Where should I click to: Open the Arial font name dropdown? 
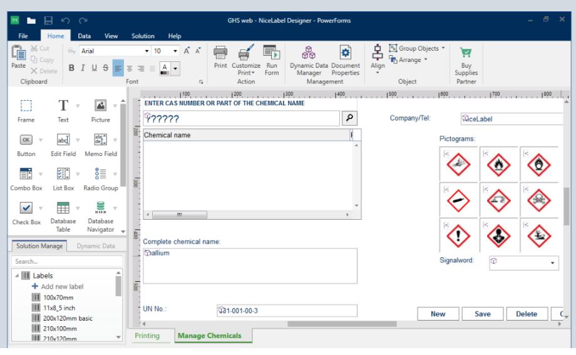click(x=147, y=51)
